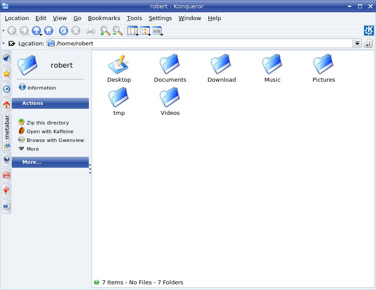This screenshot has width=376, height=290.
Task: Open the View menu
Action: (x=60, y=18)
